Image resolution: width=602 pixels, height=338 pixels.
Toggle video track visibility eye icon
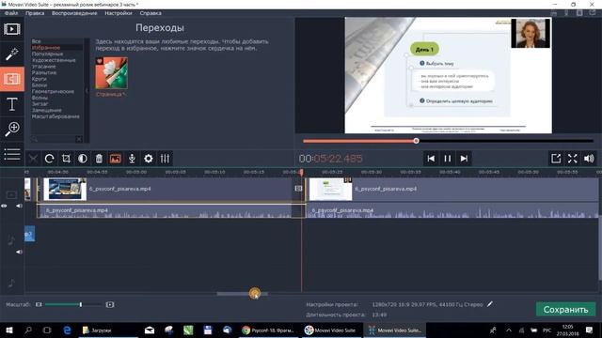coord(4,207)
